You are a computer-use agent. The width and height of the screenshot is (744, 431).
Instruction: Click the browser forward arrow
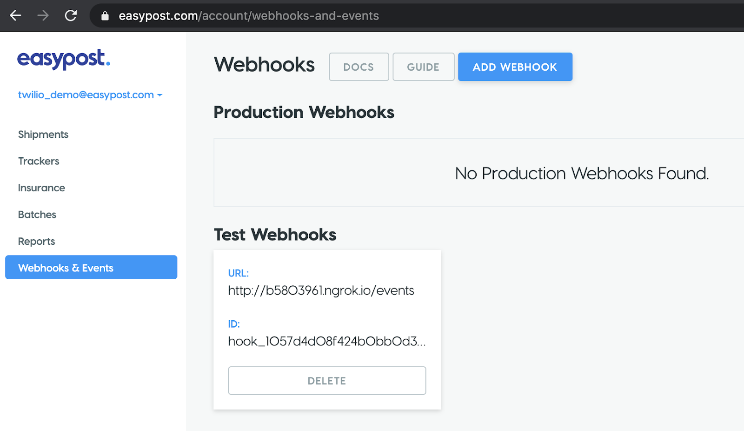coord(43,16)
